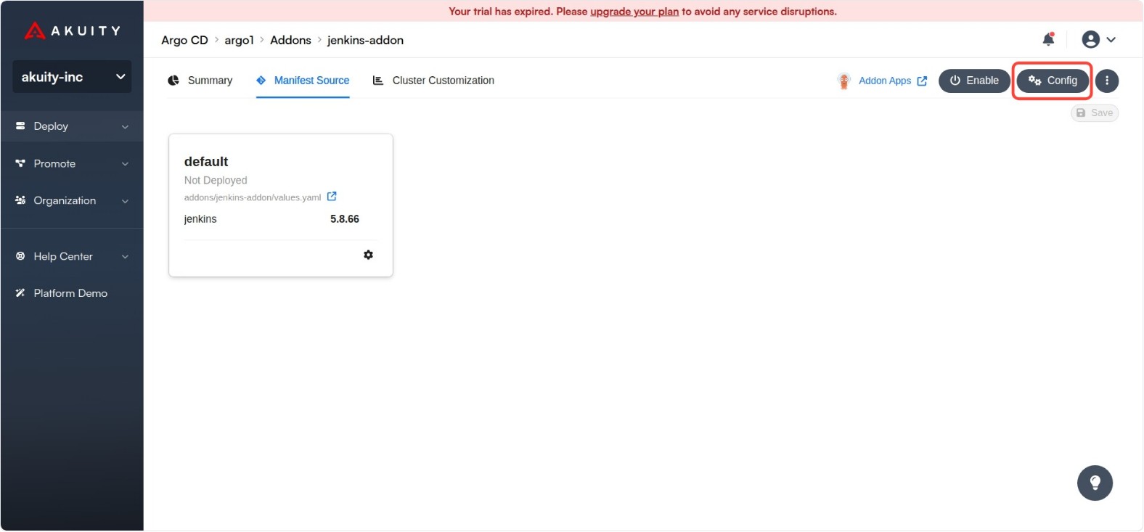Viewport: 1144px width, 532px height.
Task: Switch to the Manifest Source tab
Action: [x=303, y=81]
